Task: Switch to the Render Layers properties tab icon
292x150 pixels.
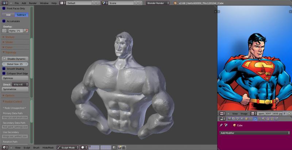Action: [x=233, y=119]
